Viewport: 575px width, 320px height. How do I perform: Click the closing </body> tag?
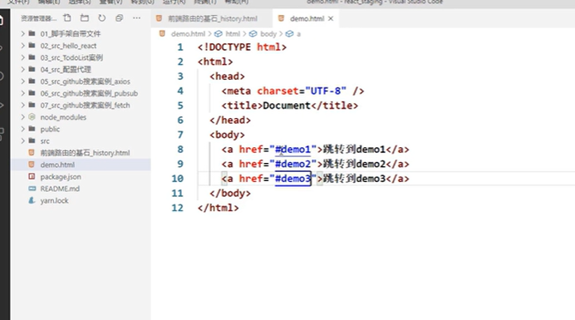click(x=230, y=194)
